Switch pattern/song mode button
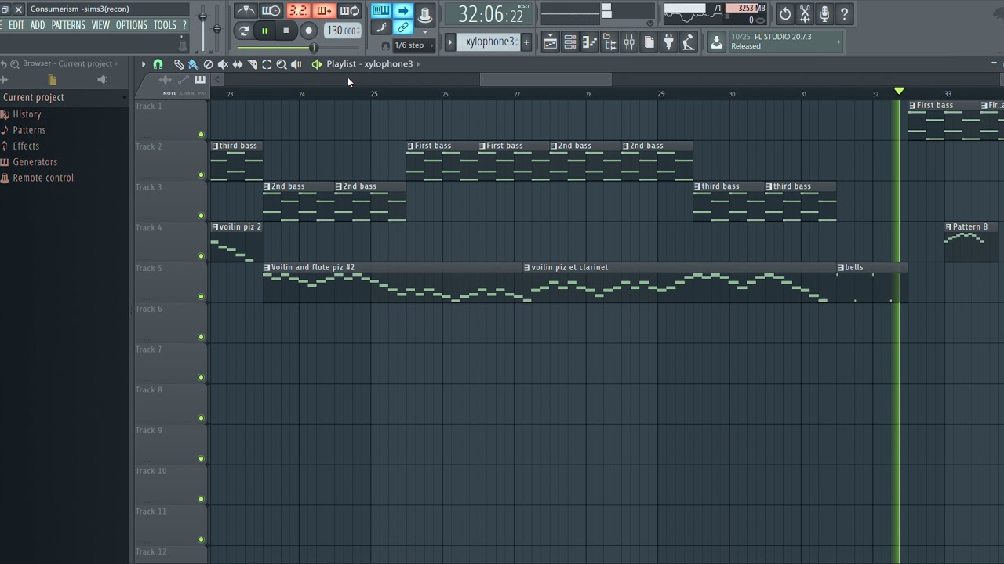Screen dimensions: 1004x564 pos(244,31)
